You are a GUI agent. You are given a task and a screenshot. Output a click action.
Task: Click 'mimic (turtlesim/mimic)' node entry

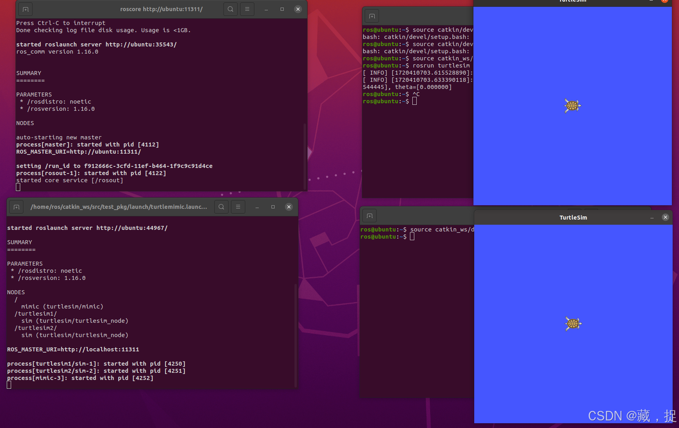pyautogui.click(x=62, y=307)
